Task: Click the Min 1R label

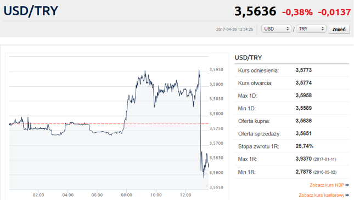Action: click(247, 172)
